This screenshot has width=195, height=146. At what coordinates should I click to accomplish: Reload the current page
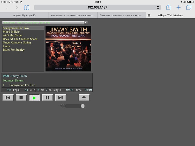tap(158, 8)
